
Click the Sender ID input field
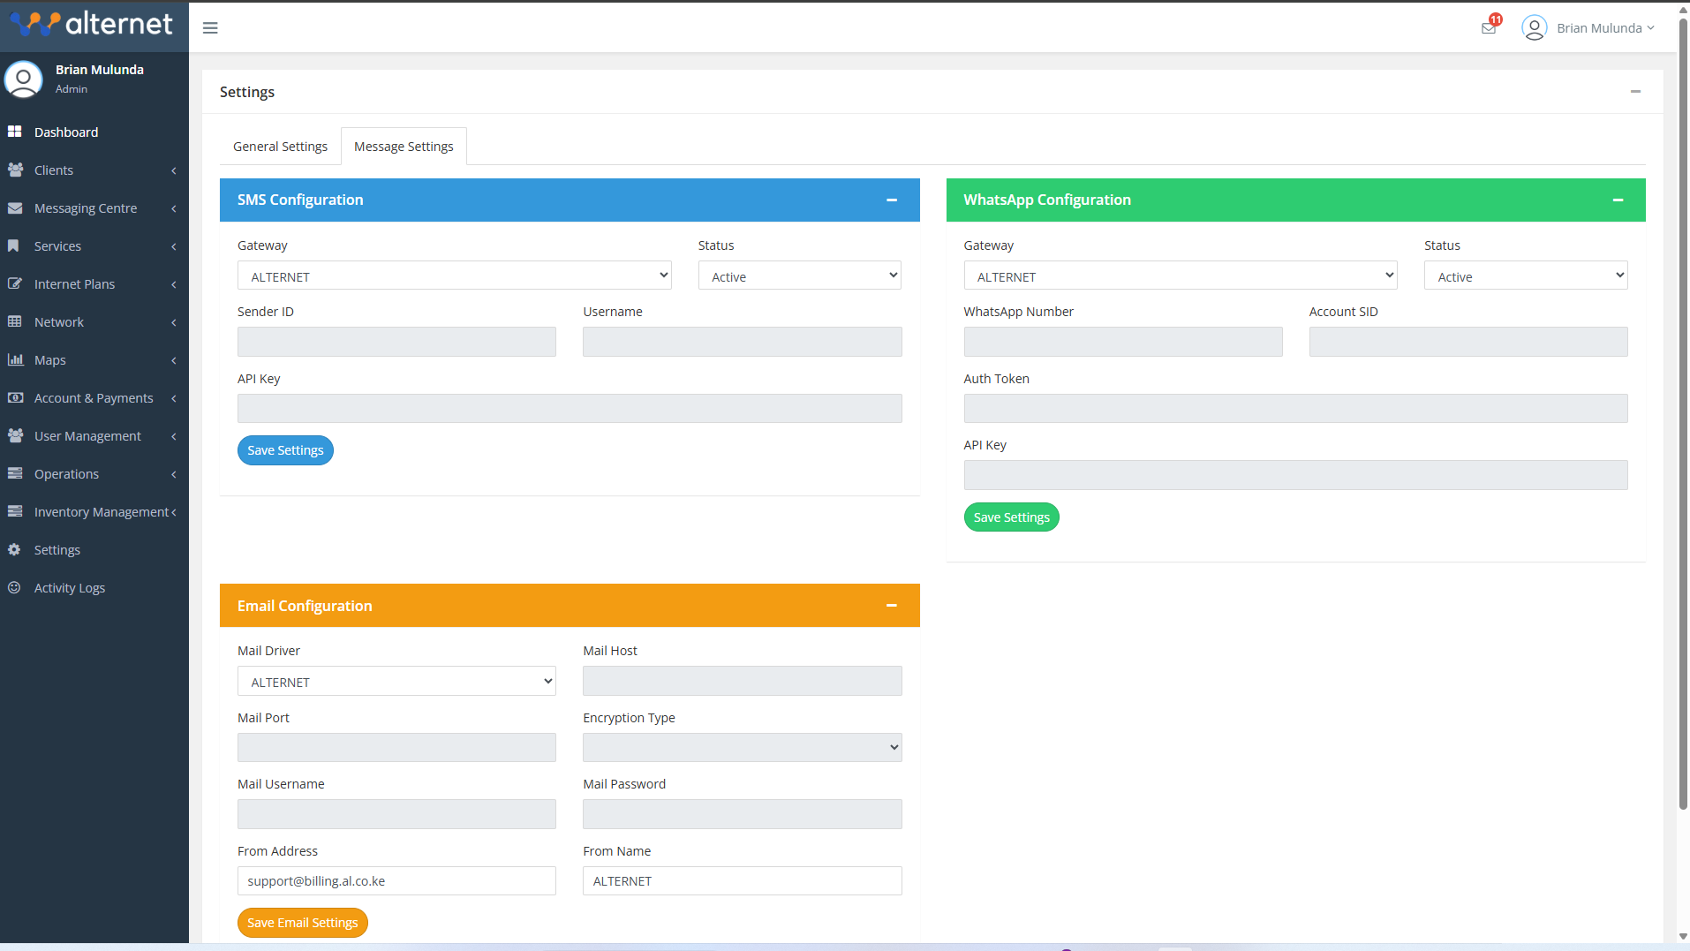click(x=396, y=341)
